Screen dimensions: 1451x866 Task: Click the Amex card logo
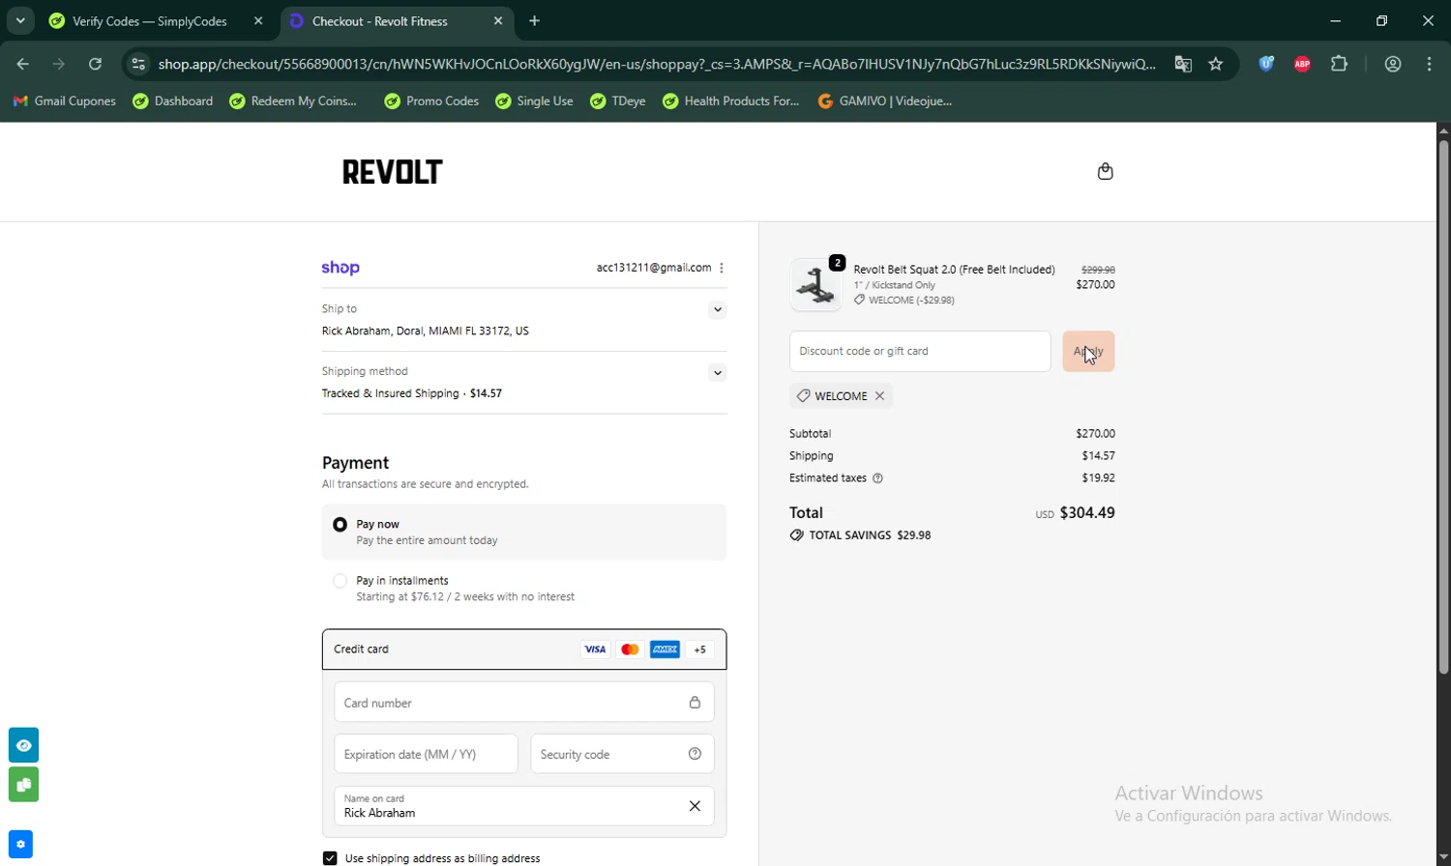[x=665, y=649]
